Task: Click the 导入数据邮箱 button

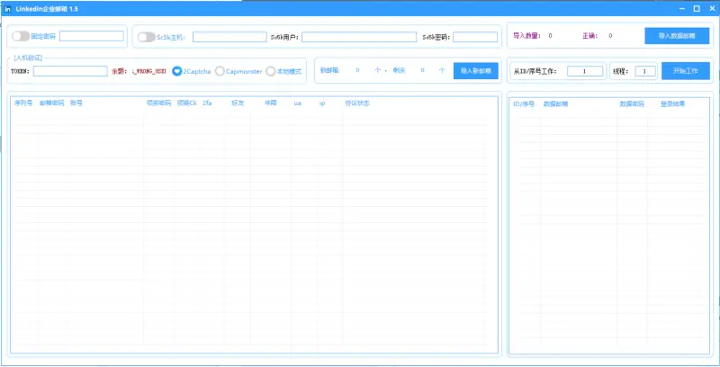Action: (x=676, y=36)
